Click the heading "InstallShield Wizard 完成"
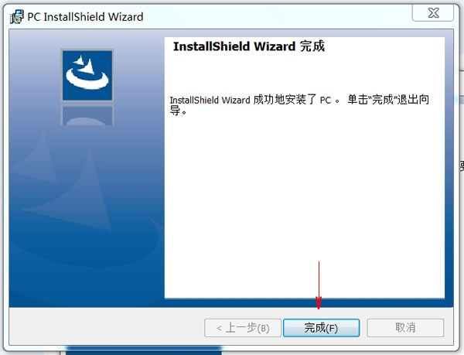 coord(249,46)
